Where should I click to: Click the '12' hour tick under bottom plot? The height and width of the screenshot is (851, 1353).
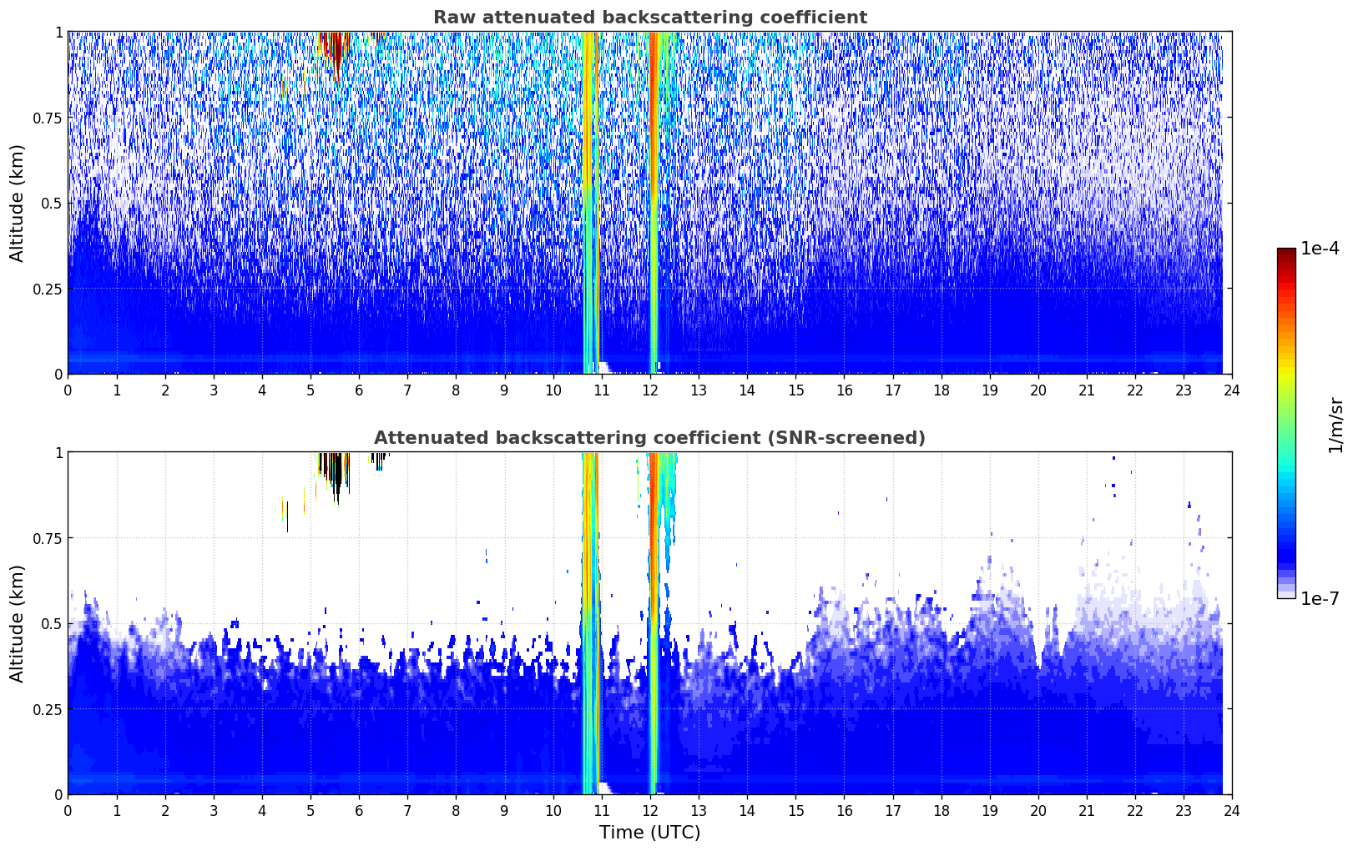(x=649, y=810)
